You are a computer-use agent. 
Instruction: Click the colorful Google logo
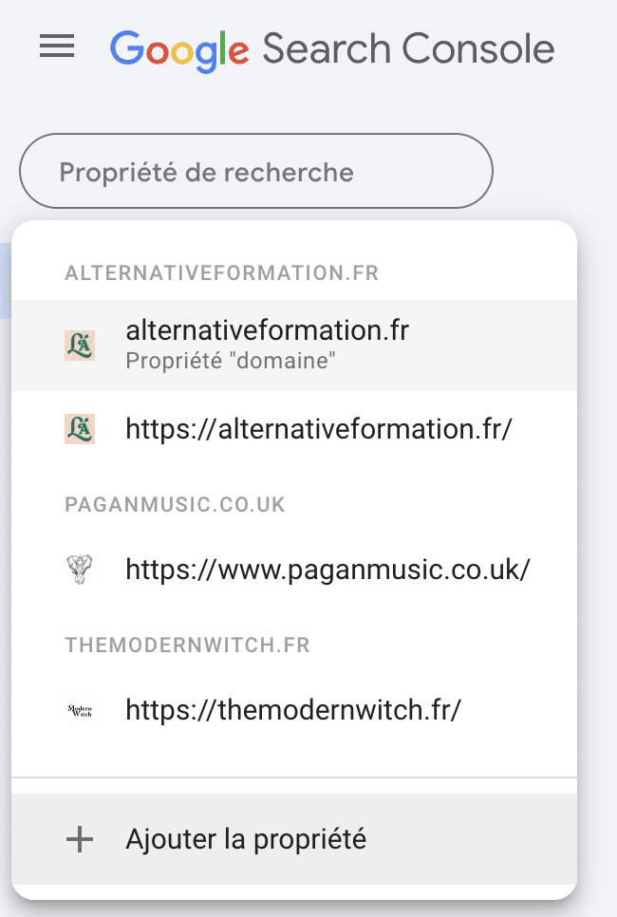click(x=179, y=51)
